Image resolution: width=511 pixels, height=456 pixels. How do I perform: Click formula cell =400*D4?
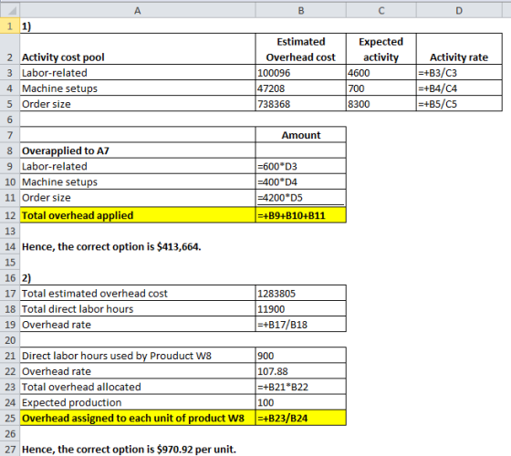tap(301, 181)
